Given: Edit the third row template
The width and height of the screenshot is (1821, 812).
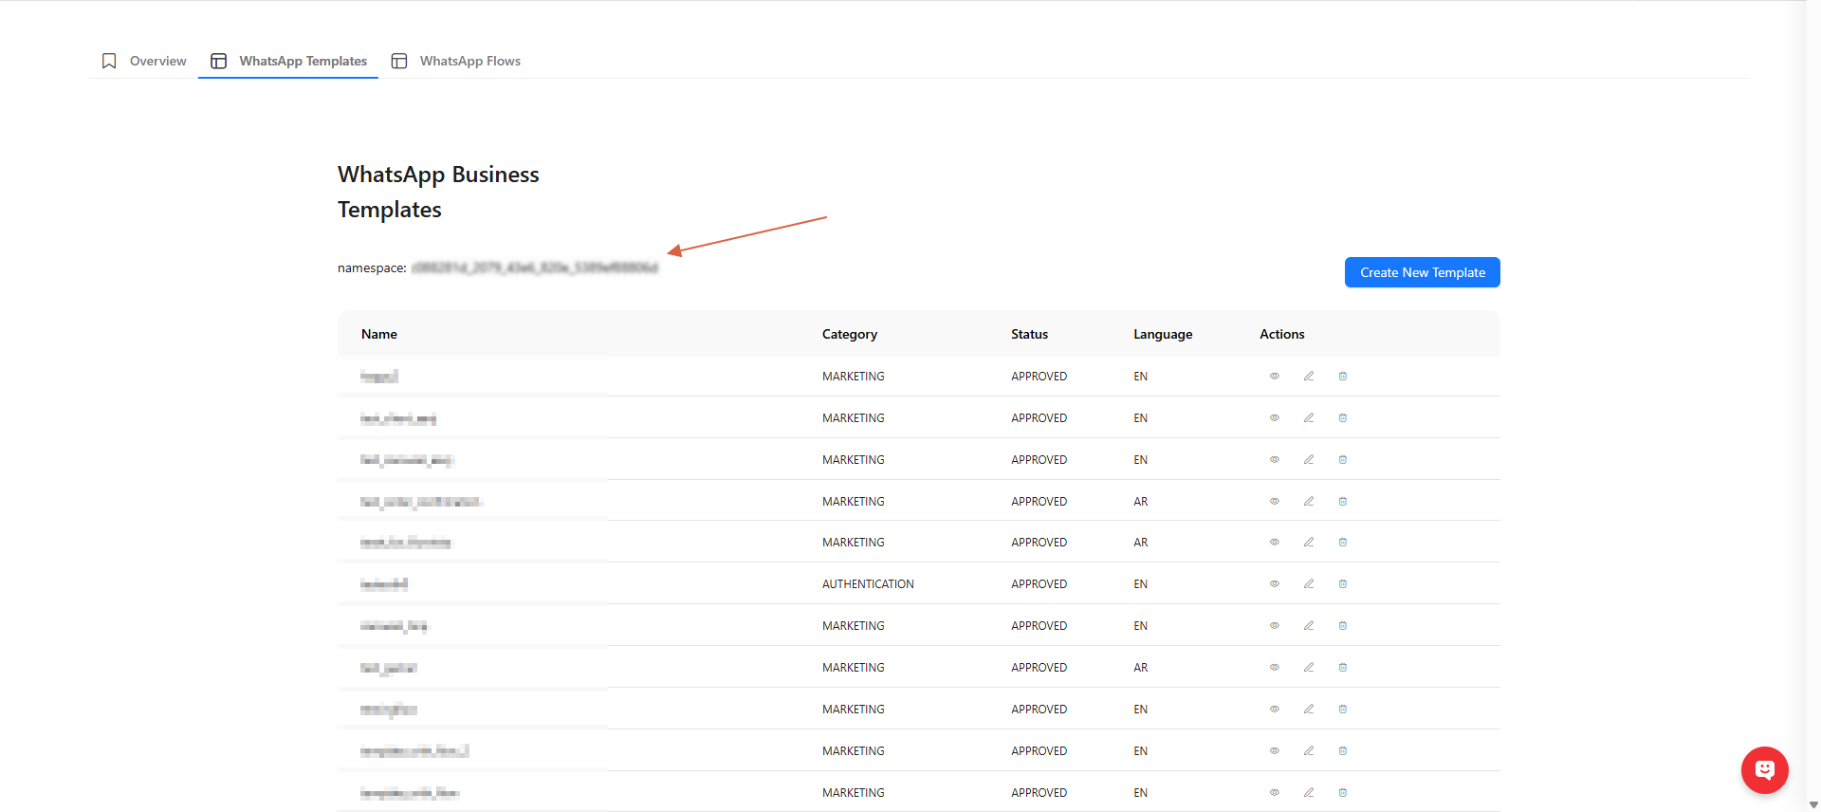Looking at the screenshot, I should [x=1309, y=460].
